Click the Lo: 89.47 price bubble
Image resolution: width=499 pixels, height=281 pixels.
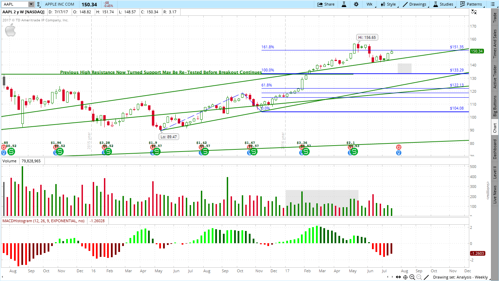tap(169, 137)
